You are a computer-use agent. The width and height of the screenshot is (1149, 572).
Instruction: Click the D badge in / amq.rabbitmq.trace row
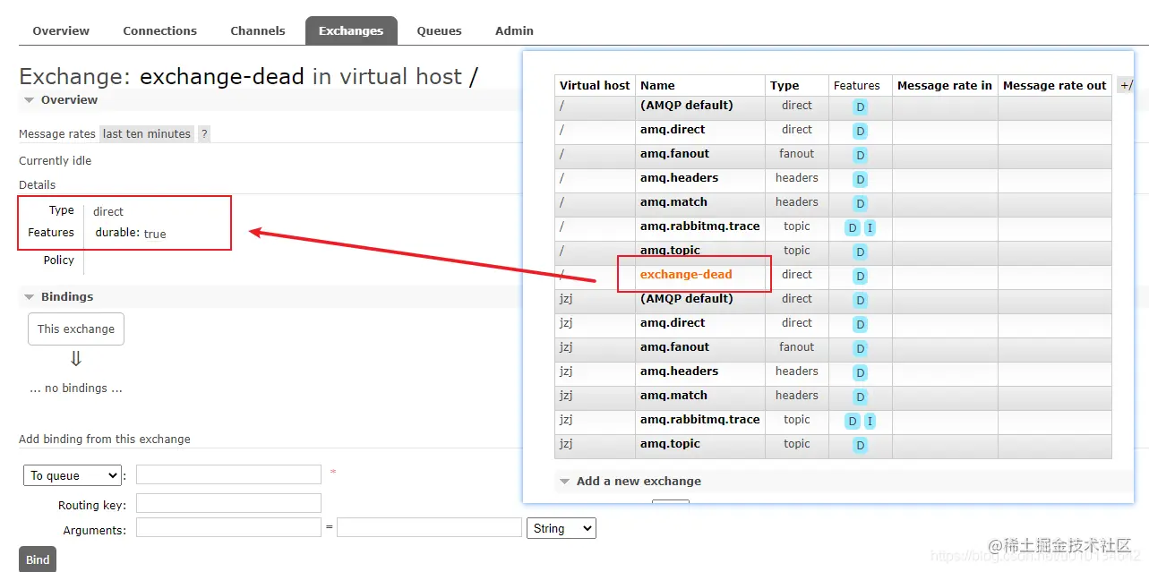[x=853, y=227]
